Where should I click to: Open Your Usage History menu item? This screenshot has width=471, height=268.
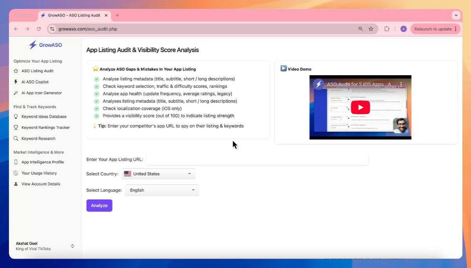tap(39, 173)
